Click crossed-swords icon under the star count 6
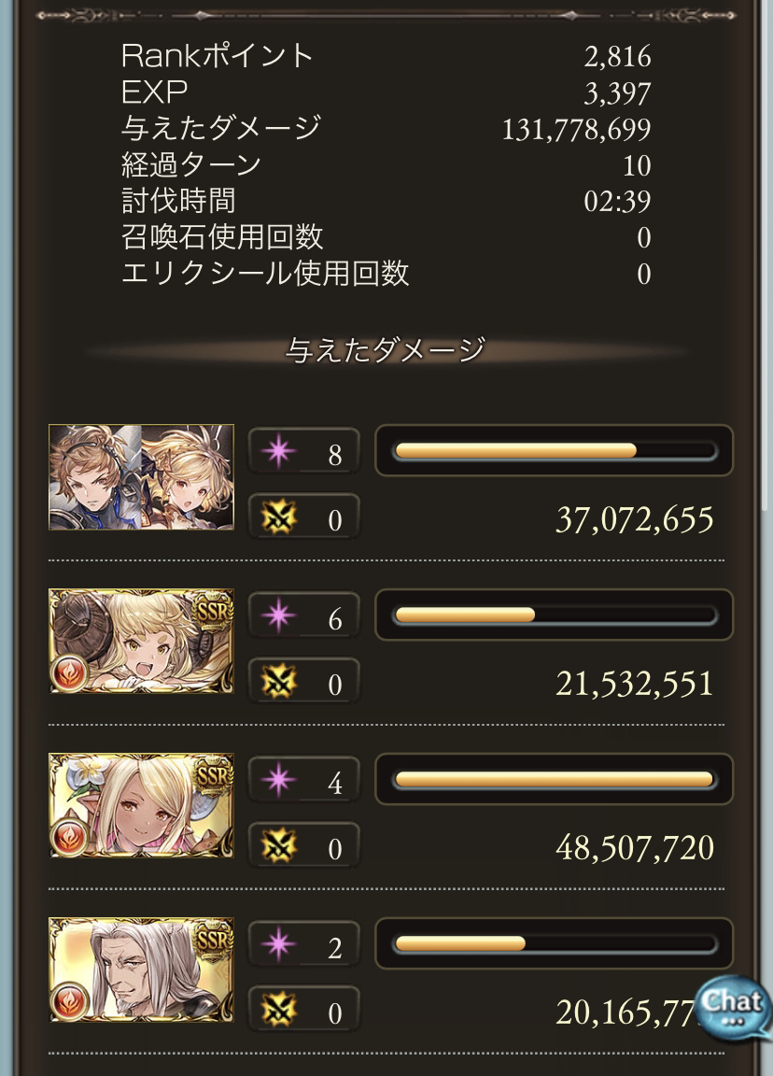The image size is (773, 1076). coord(279,682)
